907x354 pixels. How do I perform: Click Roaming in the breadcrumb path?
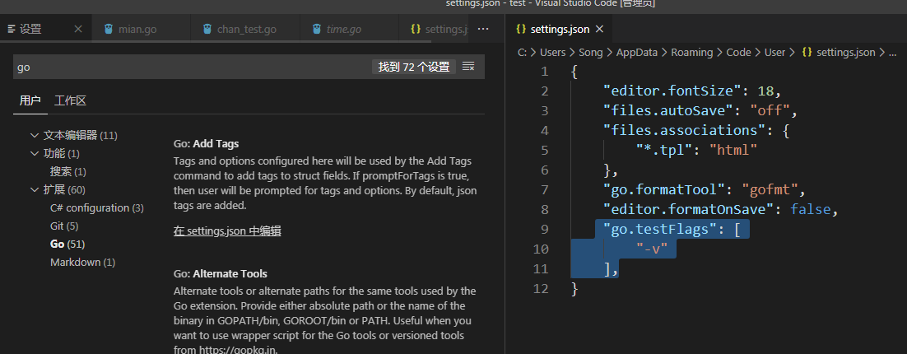click(691, 53)
